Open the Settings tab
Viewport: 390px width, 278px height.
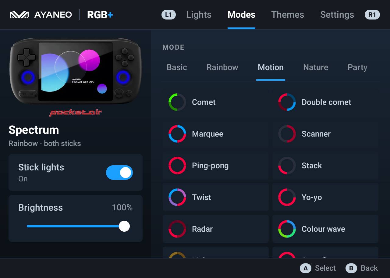point(337,15)
